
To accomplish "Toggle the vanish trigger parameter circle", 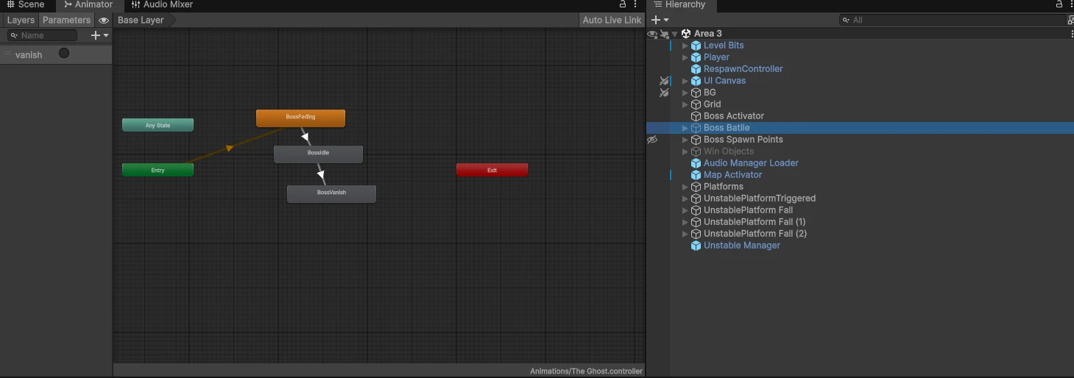I will (x=64, y=54).
